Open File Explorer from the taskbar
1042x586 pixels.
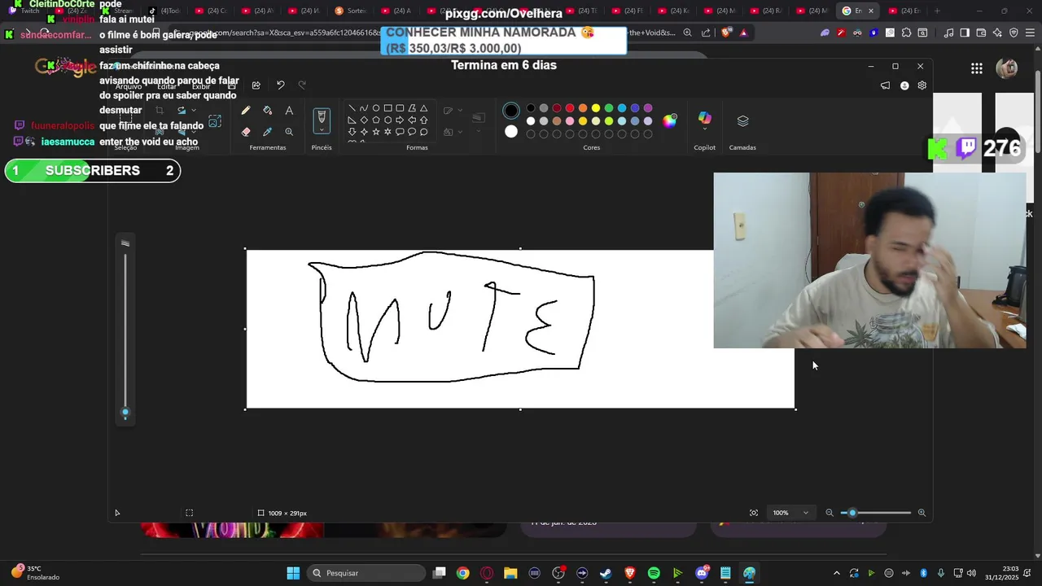510,573
